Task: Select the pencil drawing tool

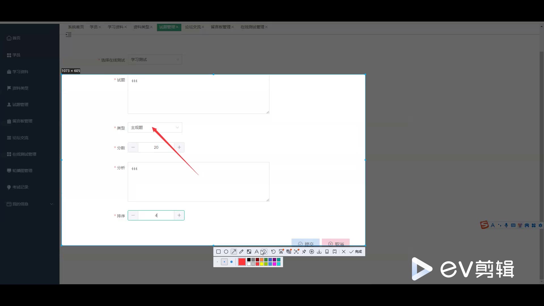Action: 241,252
